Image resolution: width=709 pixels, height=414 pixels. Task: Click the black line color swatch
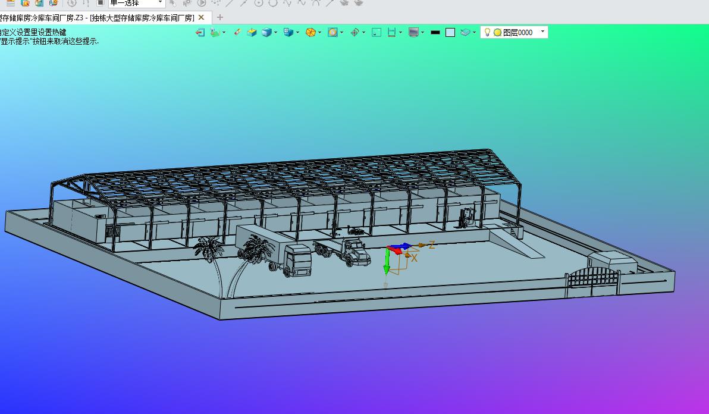pos(435,33)
